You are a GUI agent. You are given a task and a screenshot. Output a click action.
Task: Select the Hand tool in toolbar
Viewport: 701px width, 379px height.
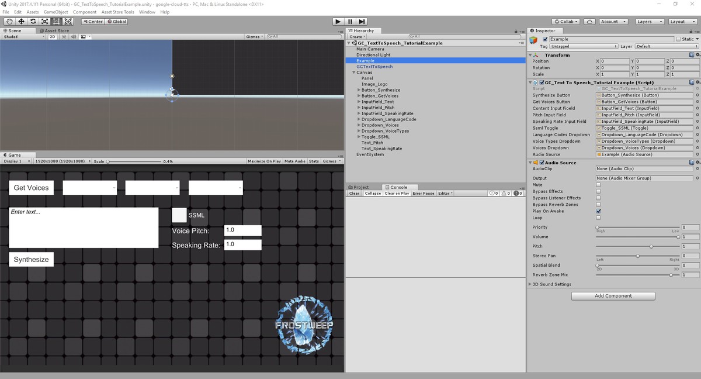point(10,21)
